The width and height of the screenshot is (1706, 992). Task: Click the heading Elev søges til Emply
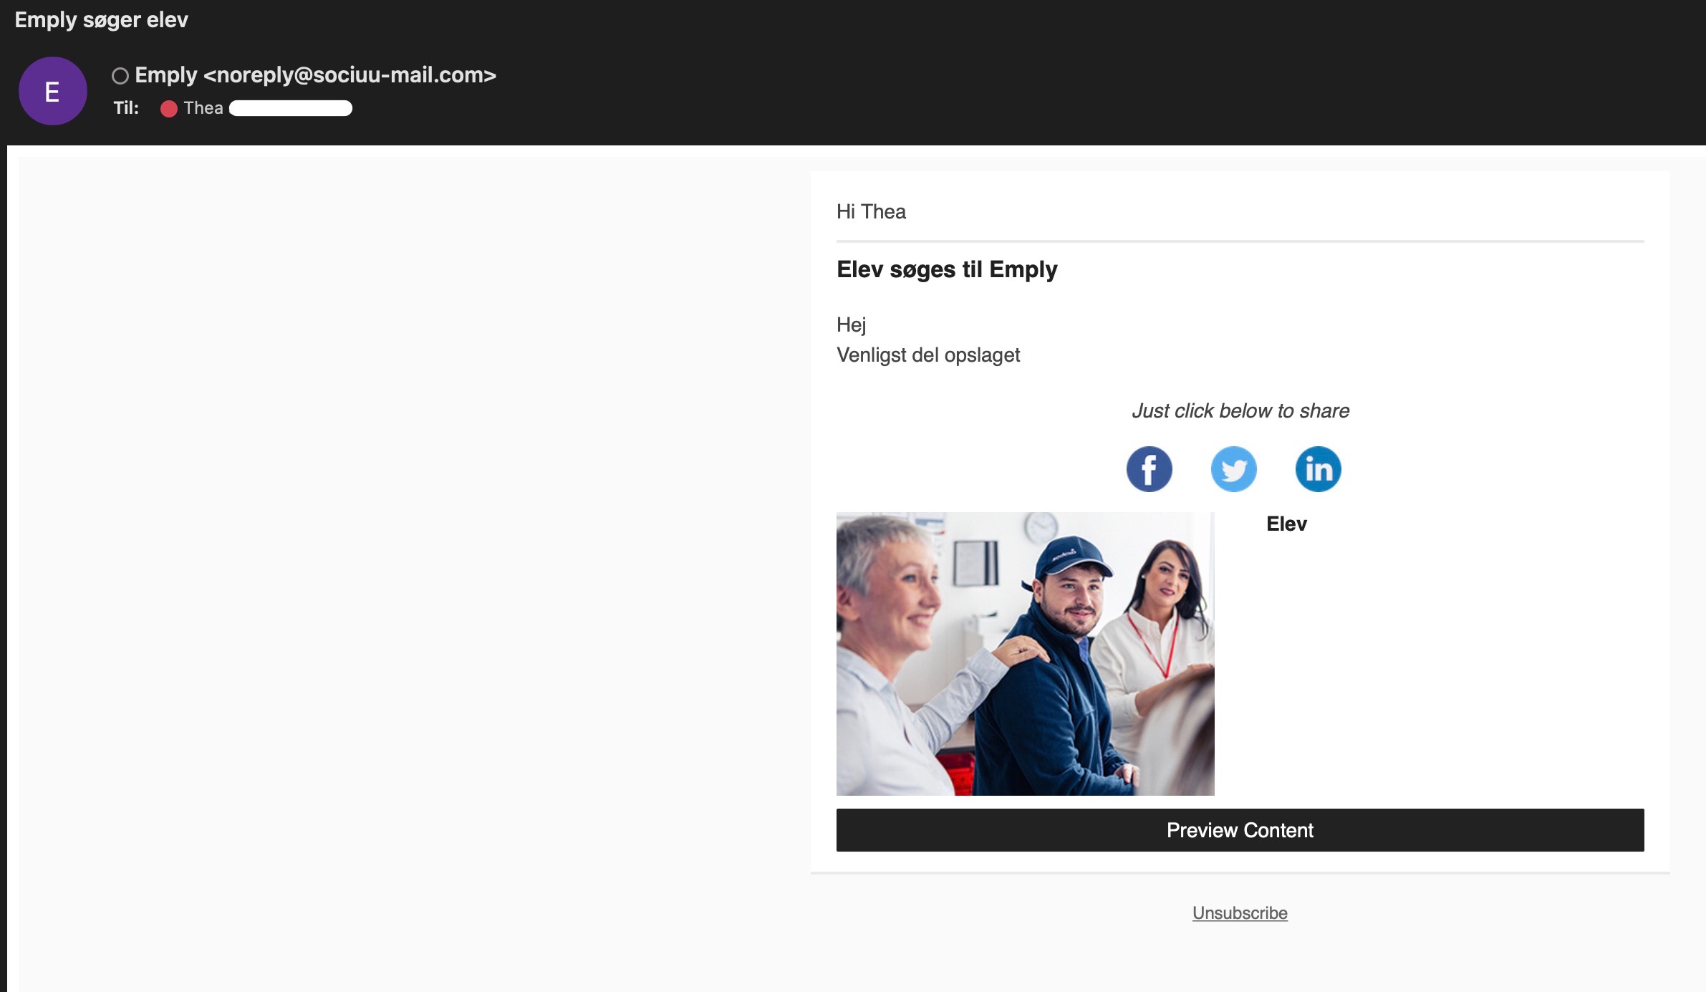point(947,269)
